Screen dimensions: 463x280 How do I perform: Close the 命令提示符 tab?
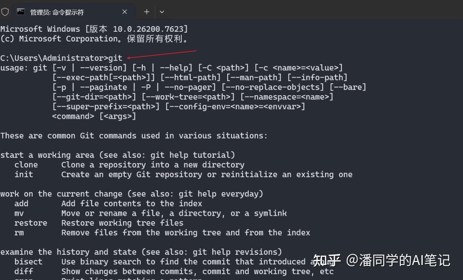pyautogui.click(x=125, y=12)
